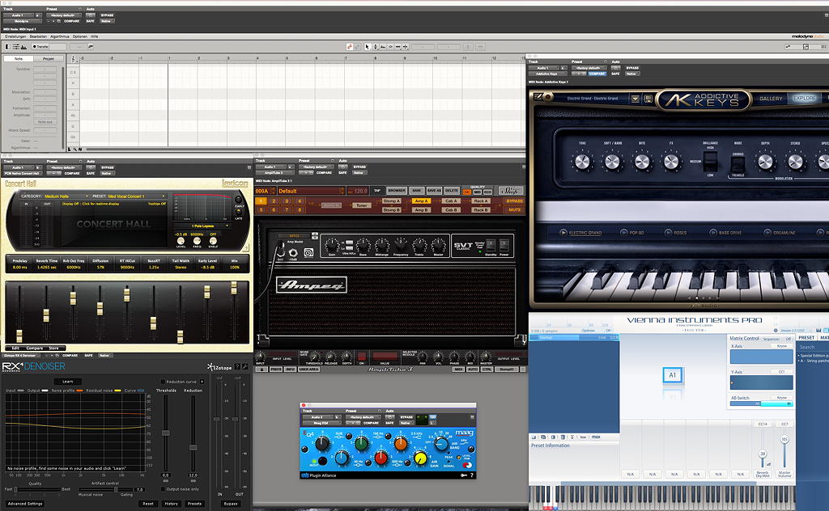Click the Ampeg logo on the amp cabinet
This screenshot has height=511, width=829.
pyautogui.click(x=312, y=285)
